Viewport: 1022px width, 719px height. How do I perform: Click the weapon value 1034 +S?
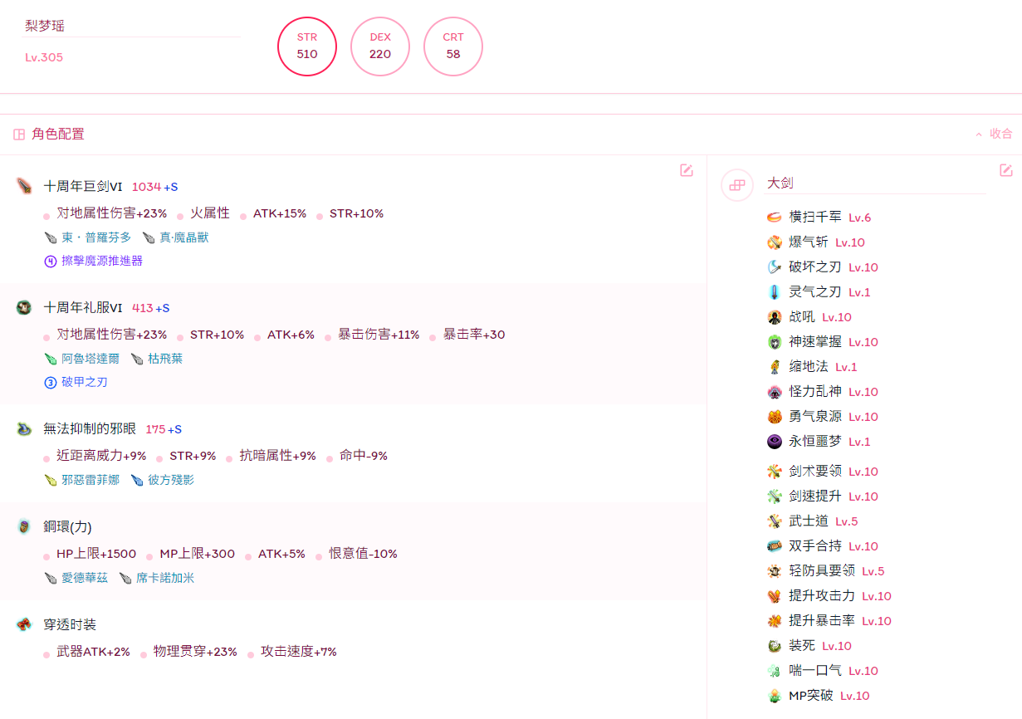click(x=154, y=187)
